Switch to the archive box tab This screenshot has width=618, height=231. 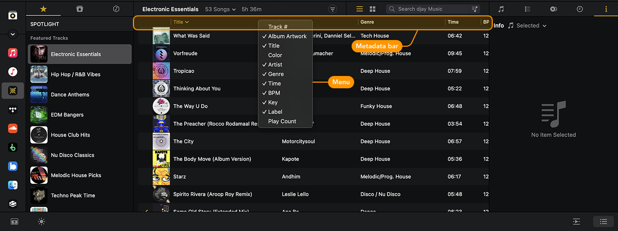pyautogui.click(x=80, y=9)
